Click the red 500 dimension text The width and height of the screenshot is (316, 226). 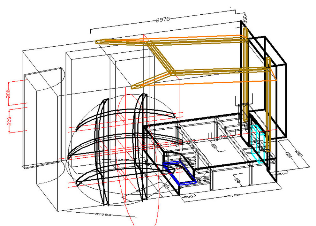point(223,137)
